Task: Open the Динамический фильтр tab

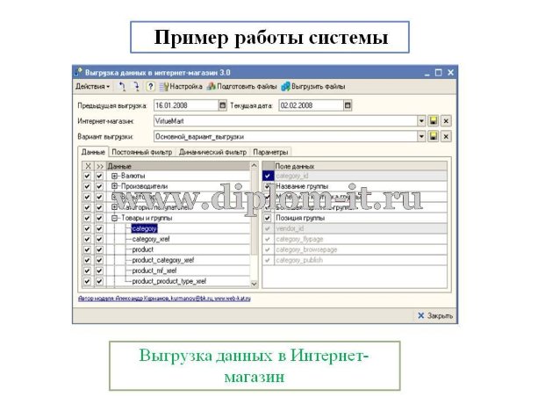Action: coord(212,152)
